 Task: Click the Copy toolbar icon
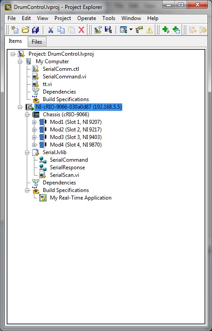coord(61,30)
